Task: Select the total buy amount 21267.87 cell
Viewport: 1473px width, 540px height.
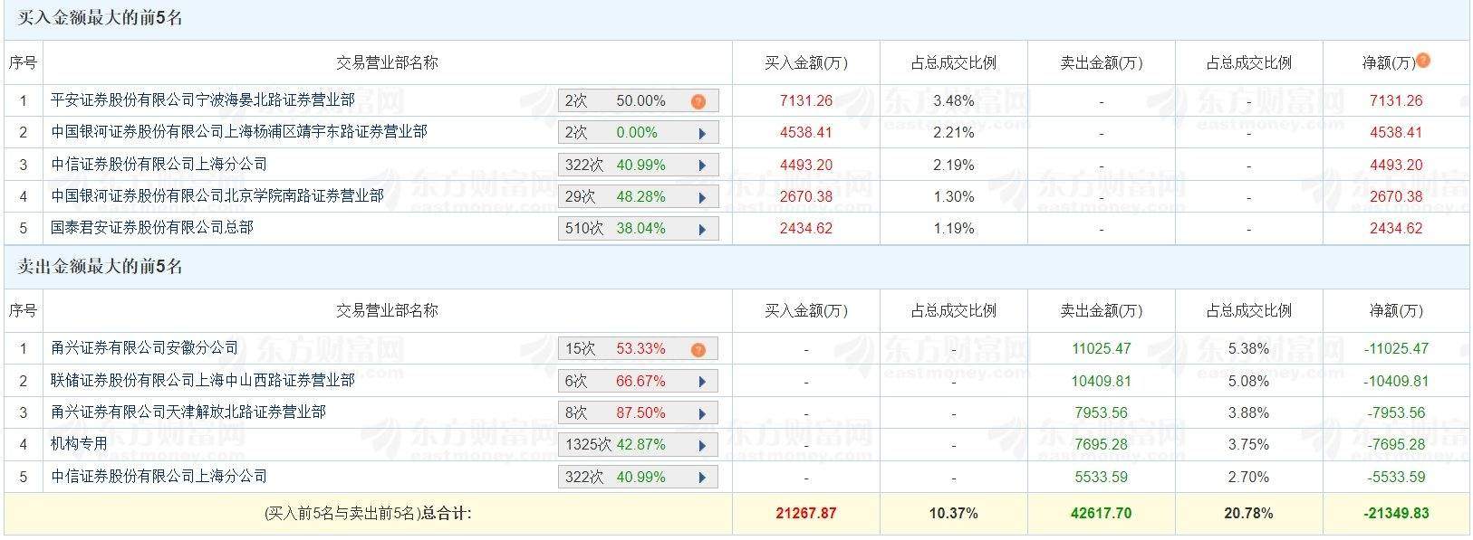Action: 806,514
